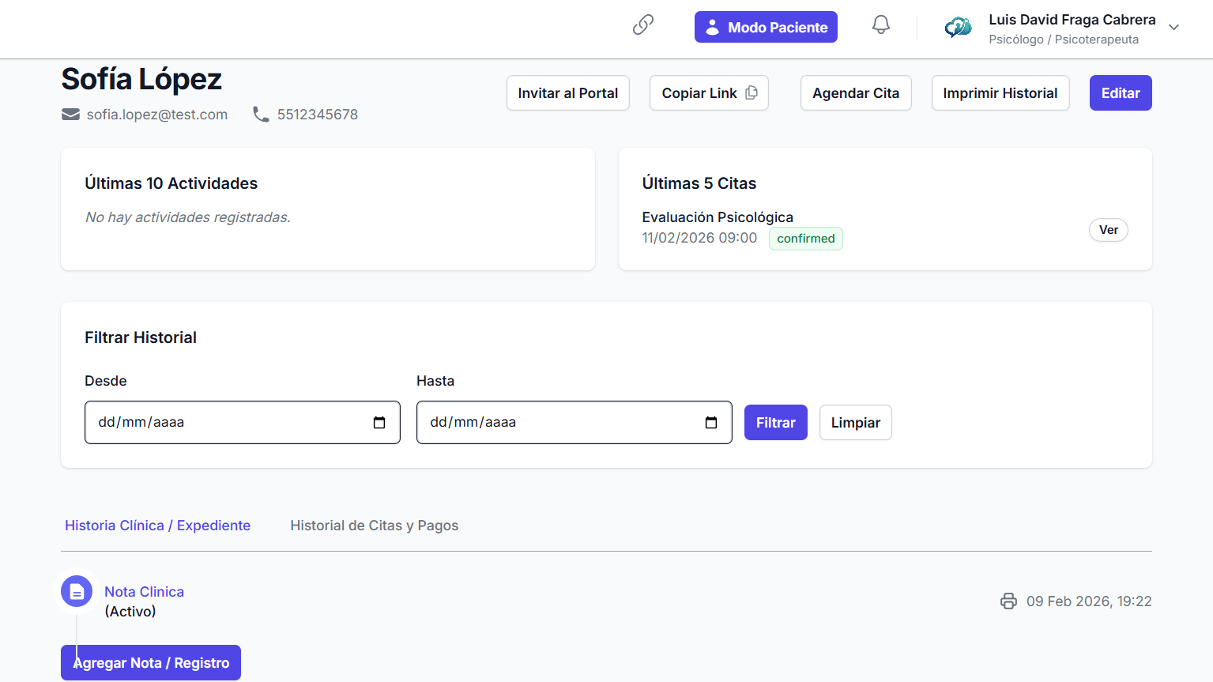1213x682 pixels.
Task: Click the Nota Clinica document icon
Action: [77, 591]
